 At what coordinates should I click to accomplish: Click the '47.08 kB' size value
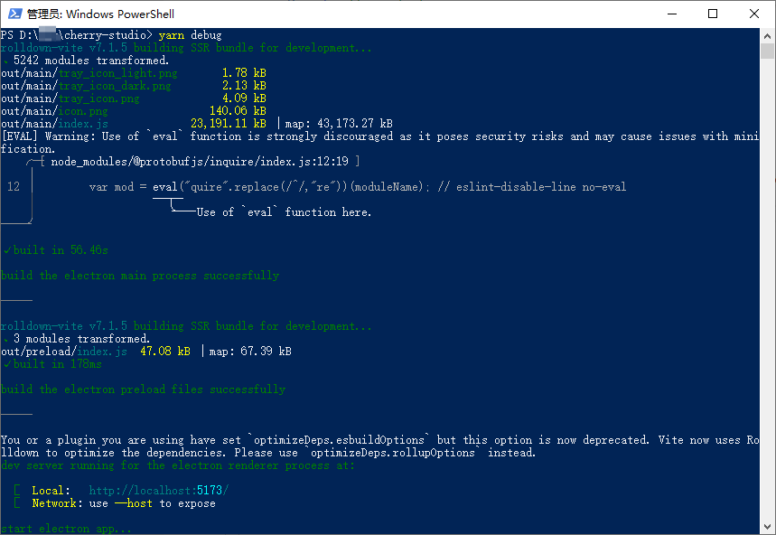pyautogui.click(x=165, y=352)
